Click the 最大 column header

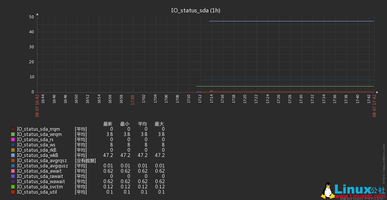click(159, 124)
